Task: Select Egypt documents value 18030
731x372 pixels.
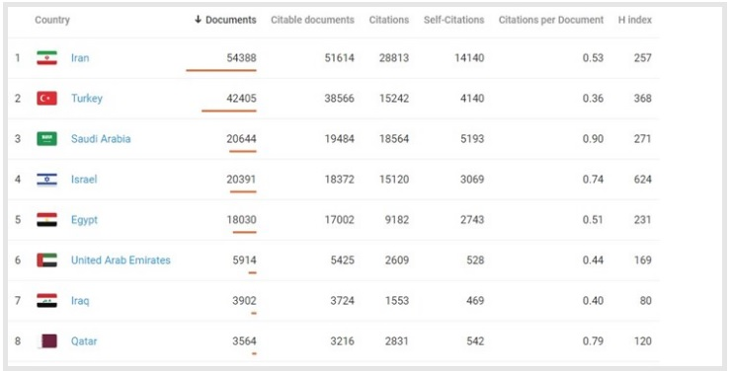Action: click(241, 220)
